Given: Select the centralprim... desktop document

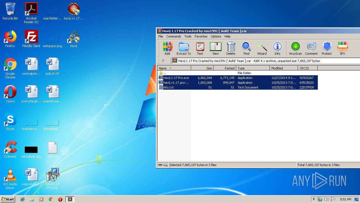Looking at the screenshot, I should (31, 67).
